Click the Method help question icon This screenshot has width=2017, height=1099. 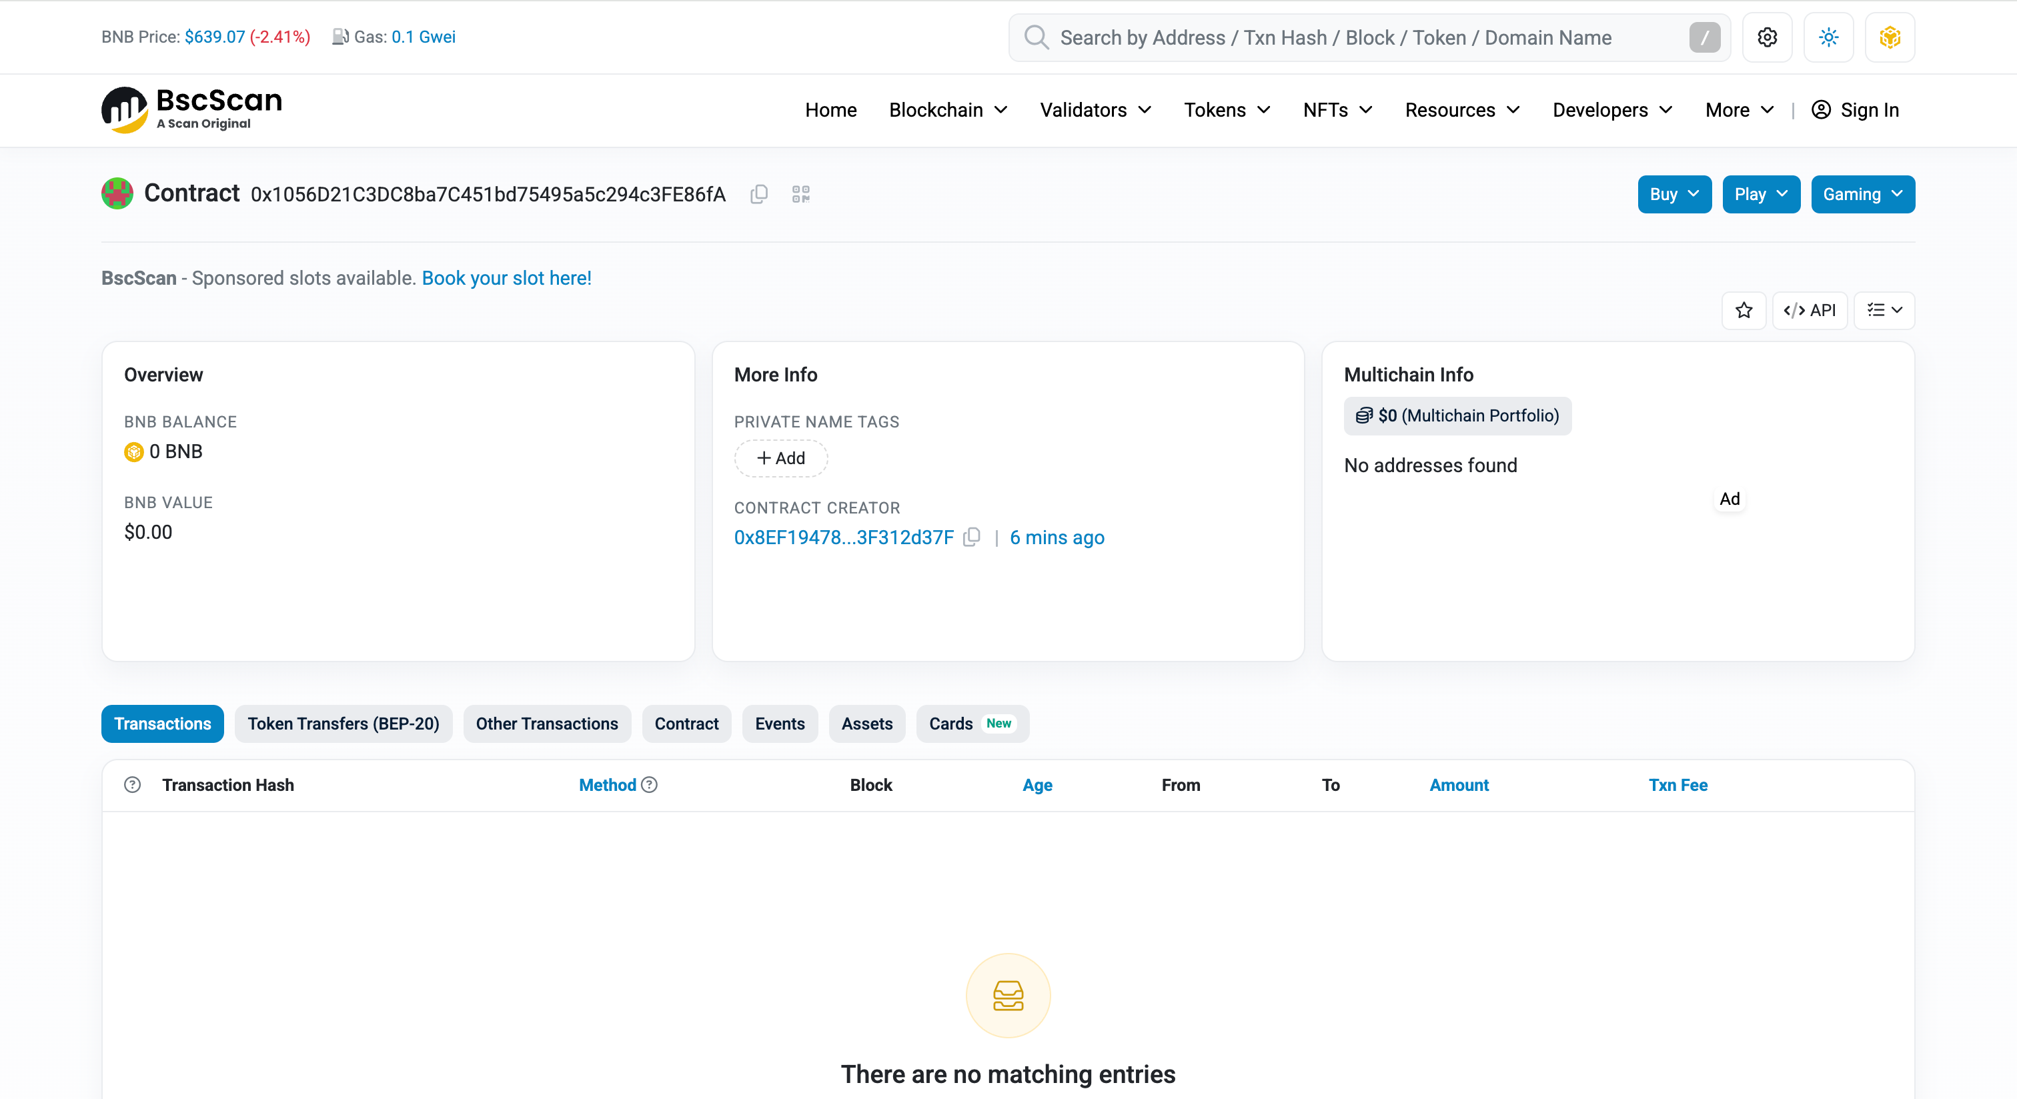pyautogui.click(x=649, y=784)
